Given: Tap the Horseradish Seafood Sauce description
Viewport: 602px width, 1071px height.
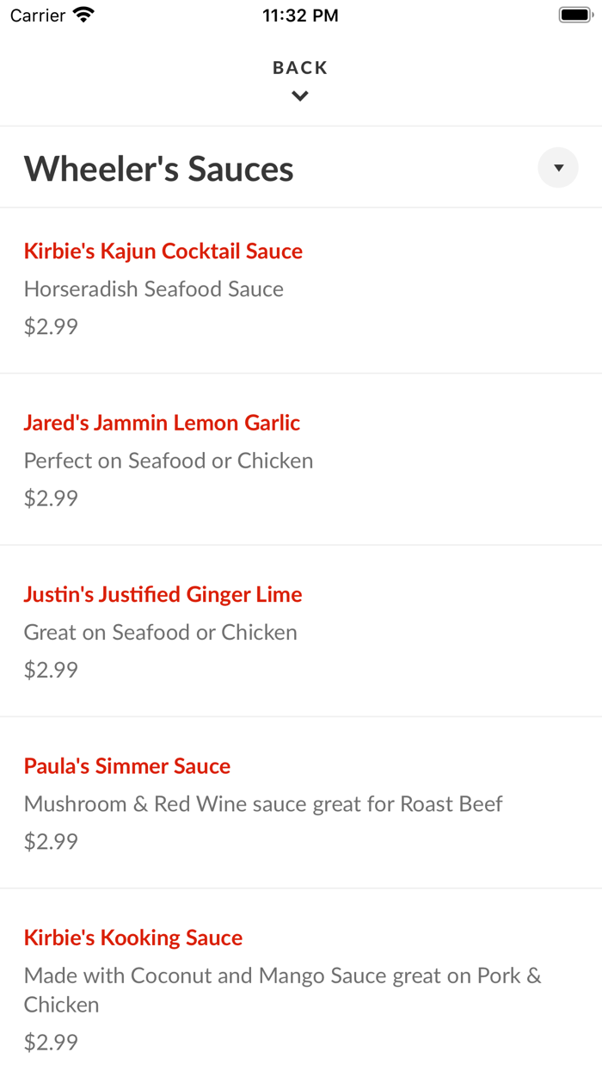Looking at the screenshot, I should click(x=154, y=289).
